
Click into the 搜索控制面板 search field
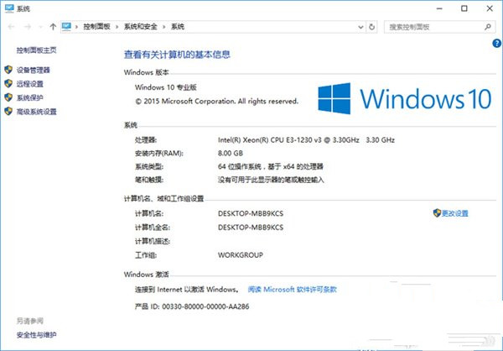coord(432,27)
